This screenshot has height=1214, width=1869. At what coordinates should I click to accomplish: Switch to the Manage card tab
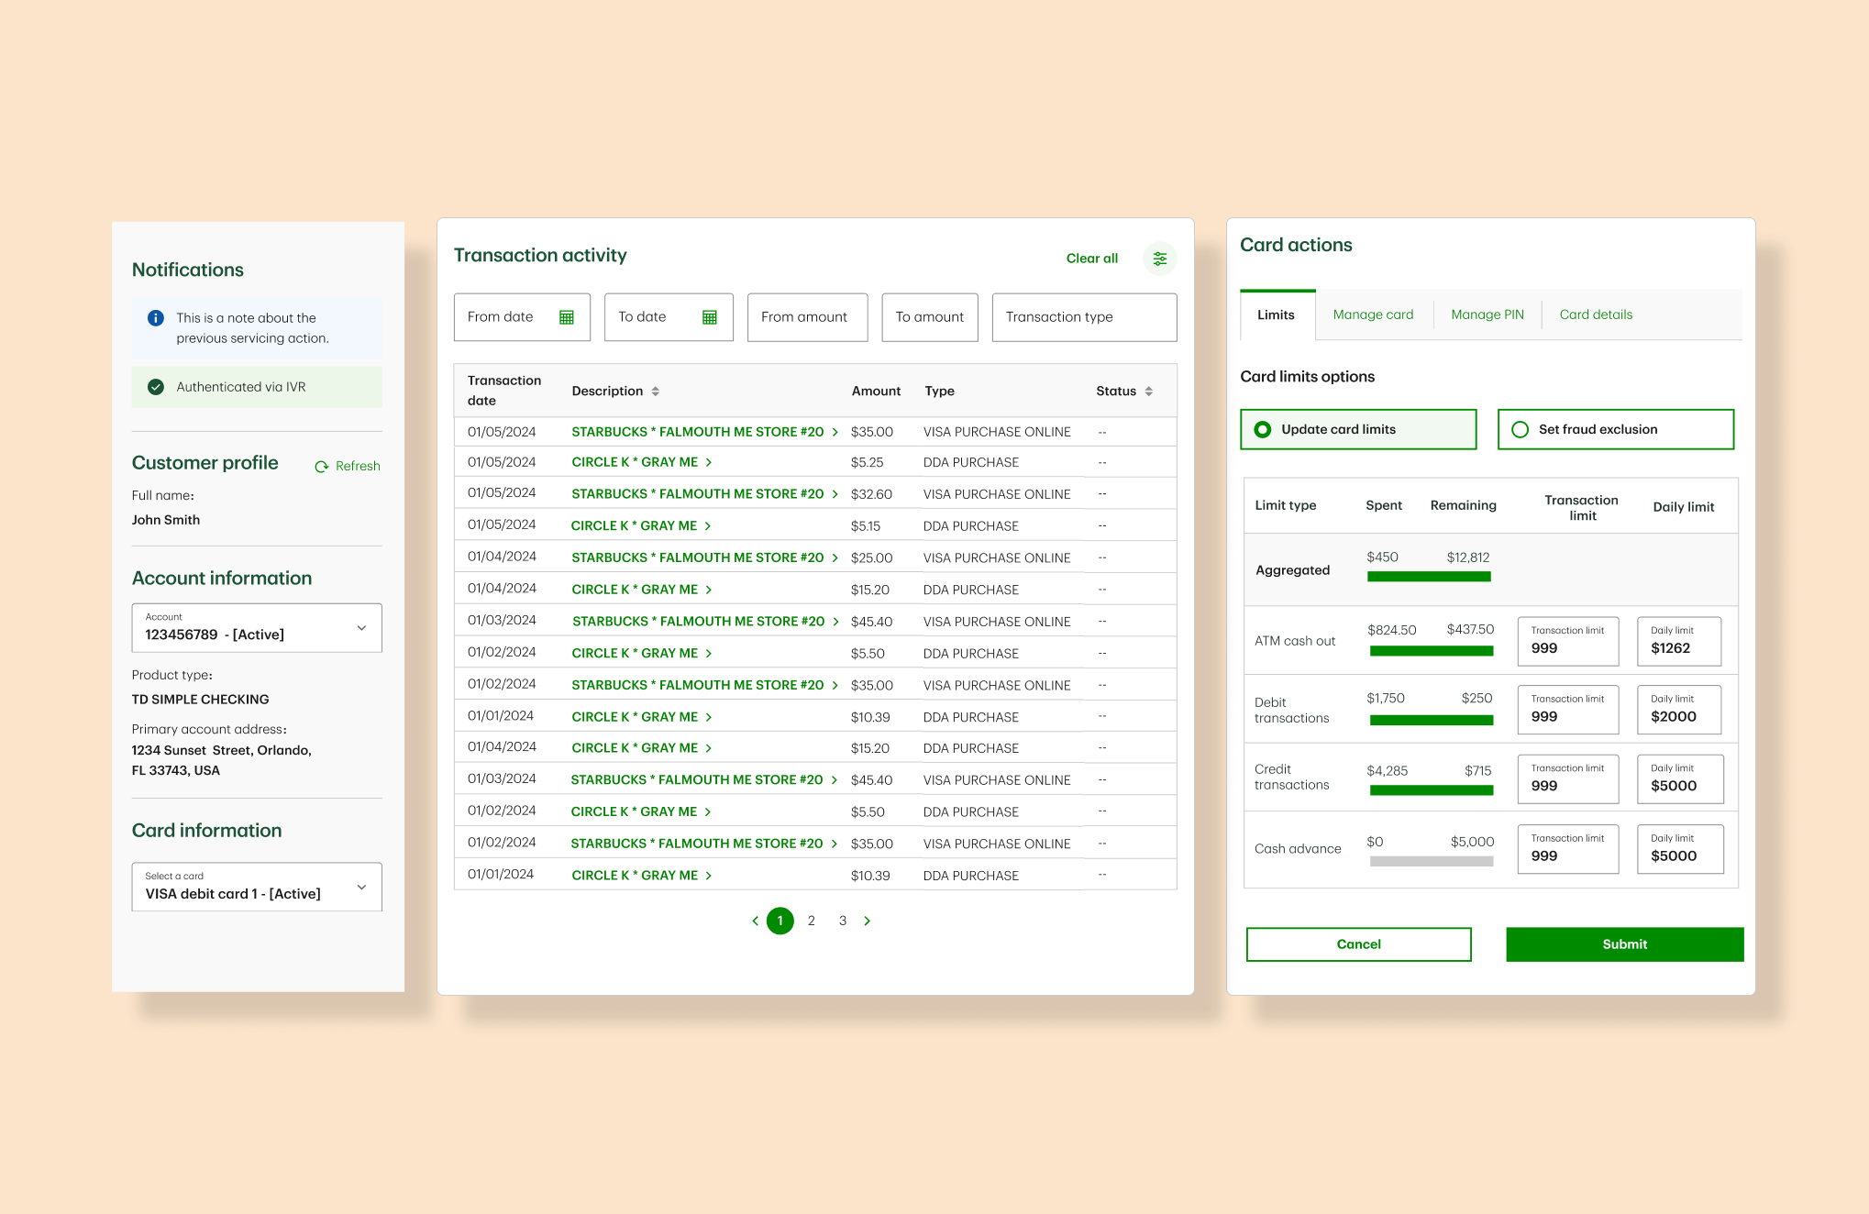(1373, 315)
